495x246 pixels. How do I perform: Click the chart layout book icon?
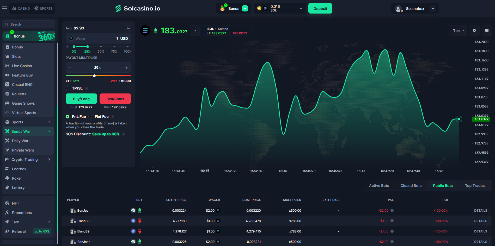click(487, 31)
